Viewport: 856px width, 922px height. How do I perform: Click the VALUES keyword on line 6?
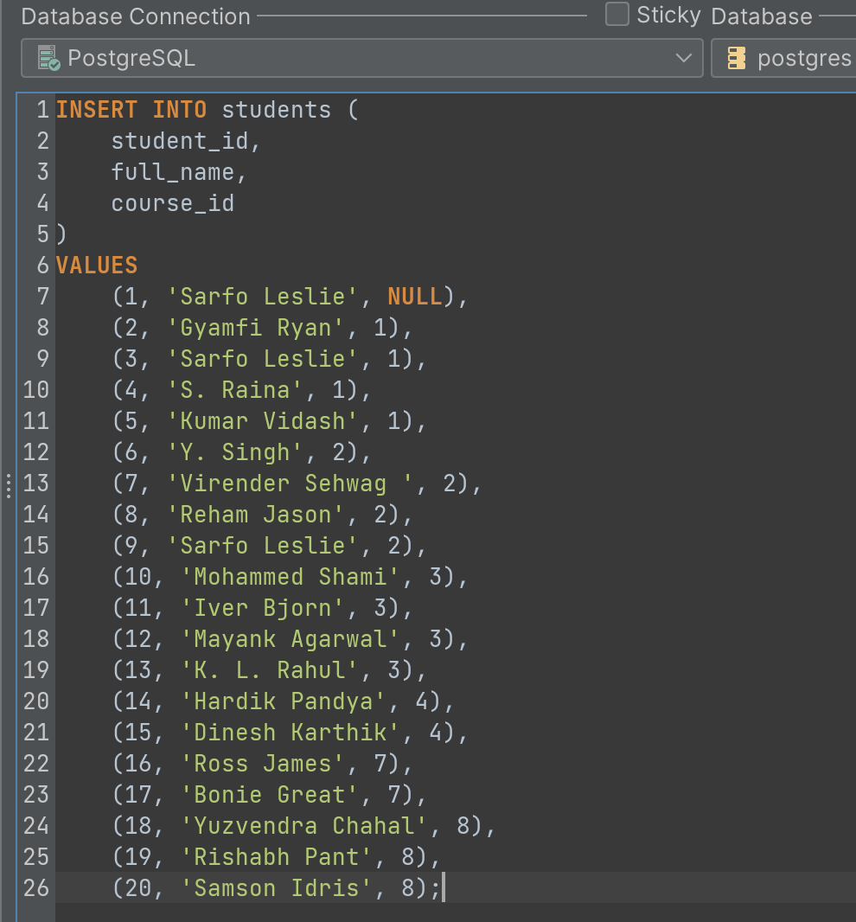[x=95, y=265]
